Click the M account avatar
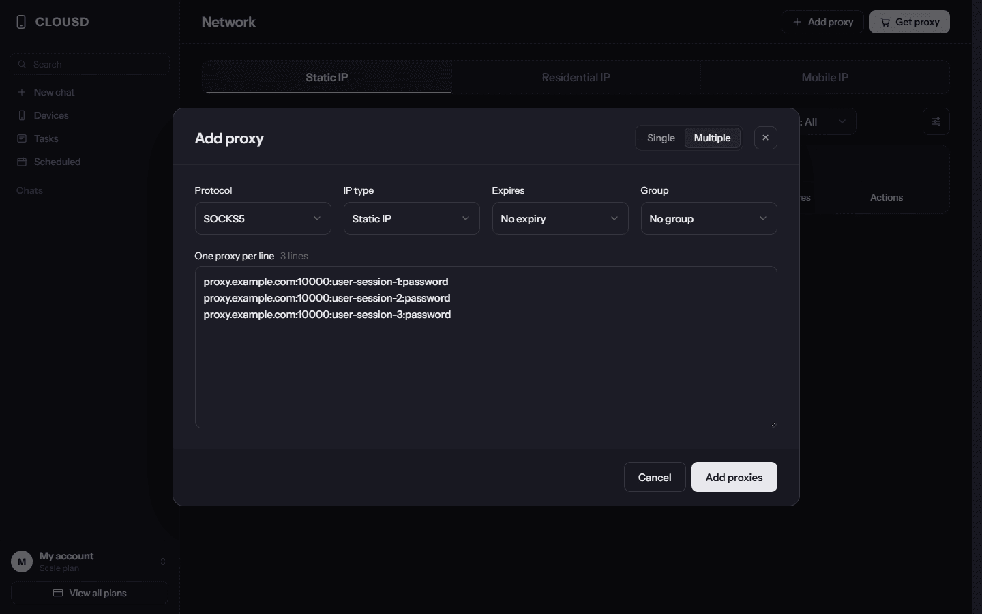This screenshot has width=982, height=614. 22,561
